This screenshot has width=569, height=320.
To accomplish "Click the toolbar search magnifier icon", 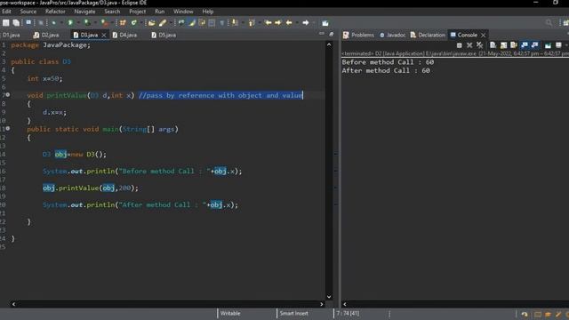I will tap(549, 23).
